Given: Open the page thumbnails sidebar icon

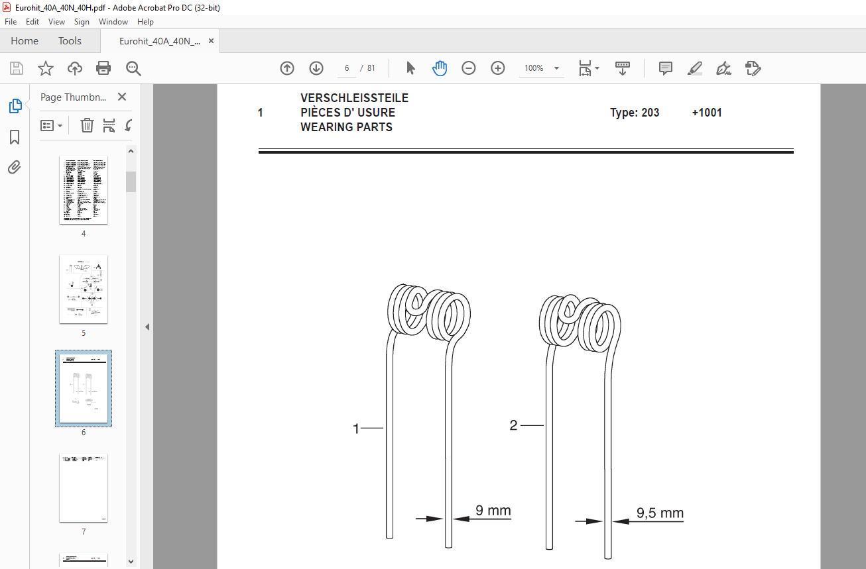Looking at the screenshot, I should pos(15,106).
